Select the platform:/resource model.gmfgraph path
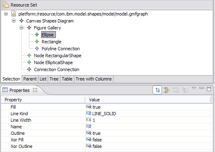Viewport: 215px width, 152px height. pyautogui.click(x=83, y=14)
